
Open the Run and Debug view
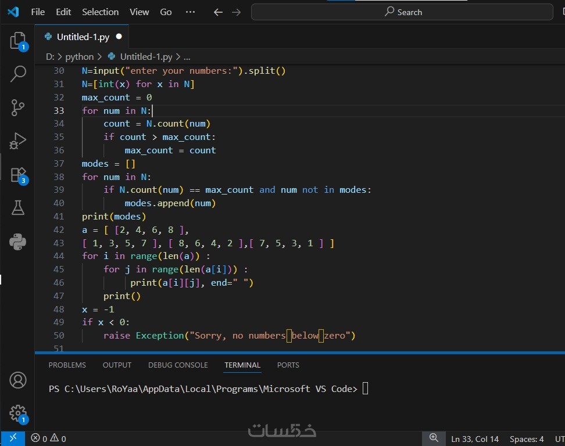pos(18,141)
